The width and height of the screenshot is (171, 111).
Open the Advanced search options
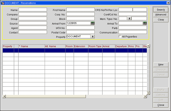[161, 15]
